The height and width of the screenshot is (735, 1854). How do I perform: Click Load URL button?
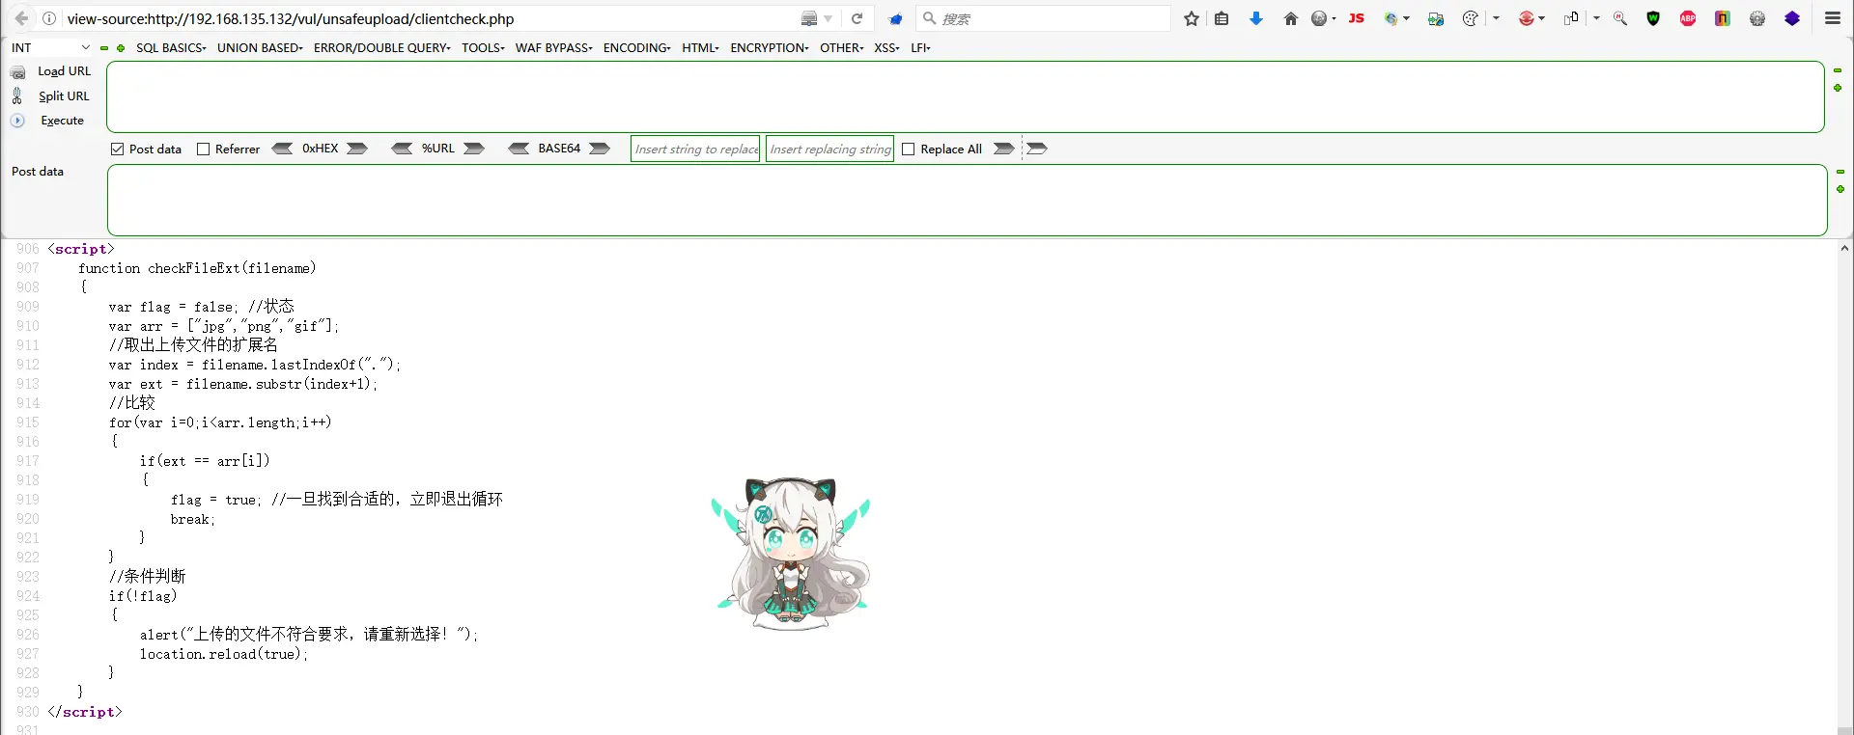[x=51, y=71]
